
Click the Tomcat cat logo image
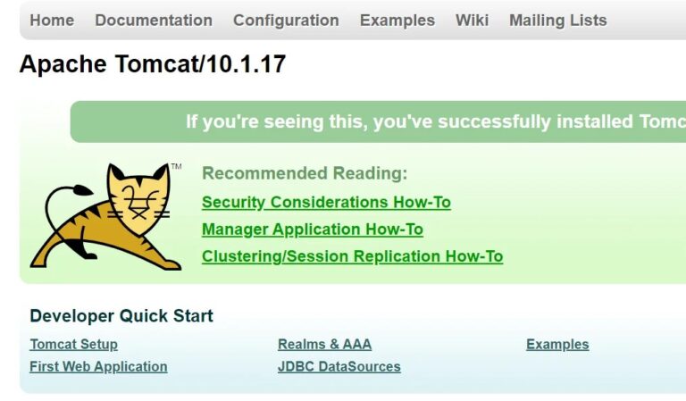tap(106, 216)
